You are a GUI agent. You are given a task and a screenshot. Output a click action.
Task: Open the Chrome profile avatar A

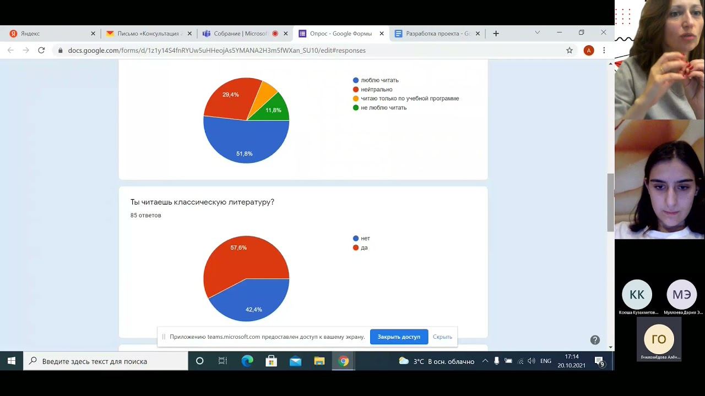[x=589, y=50]
